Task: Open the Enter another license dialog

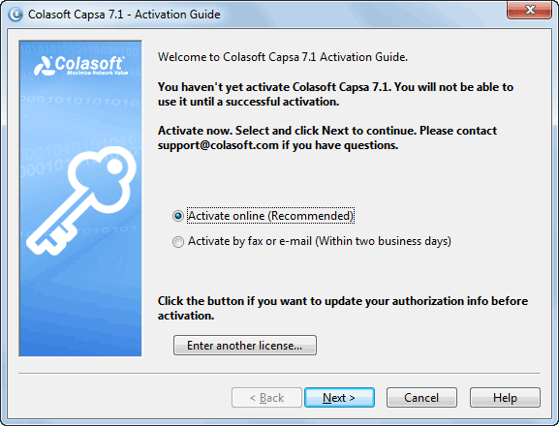Action: coord(245,345)
